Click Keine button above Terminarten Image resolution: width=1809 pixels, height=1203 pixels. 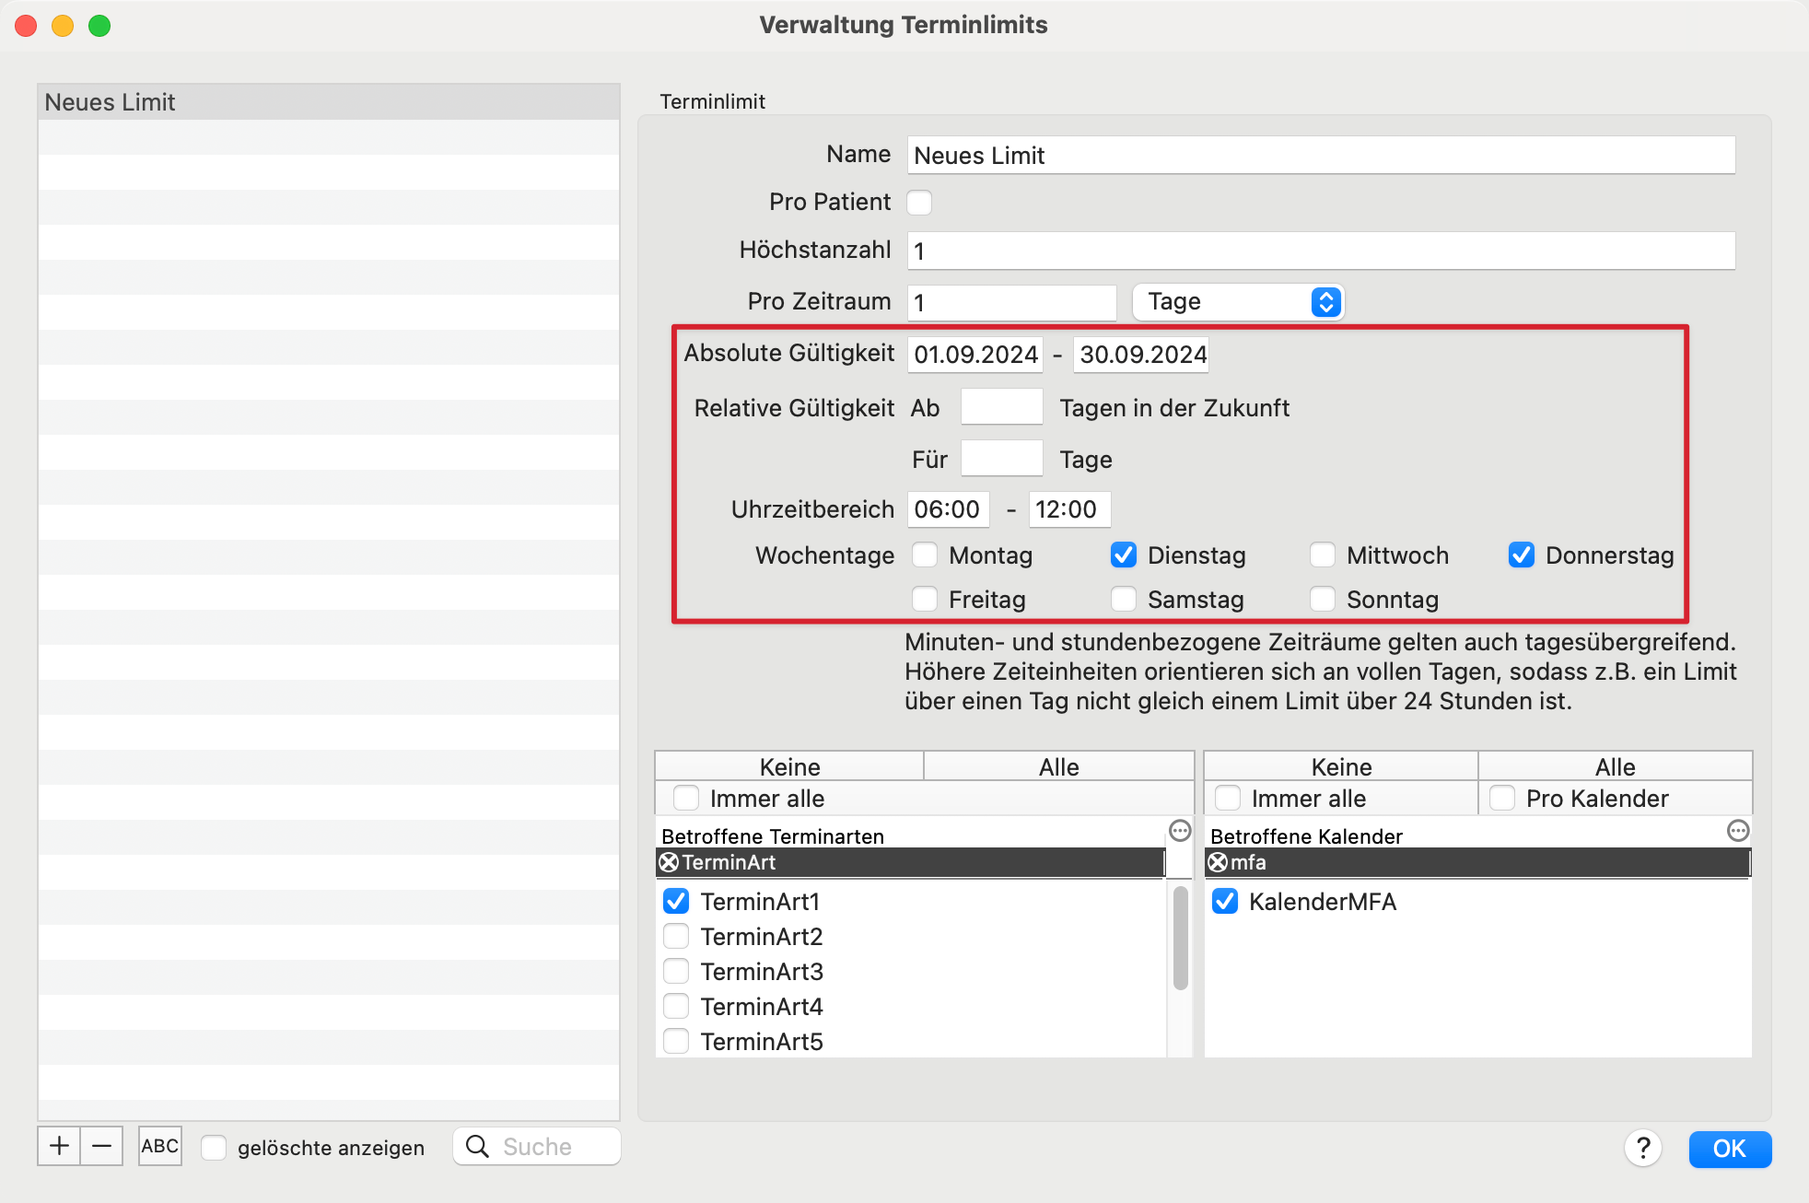789,766
